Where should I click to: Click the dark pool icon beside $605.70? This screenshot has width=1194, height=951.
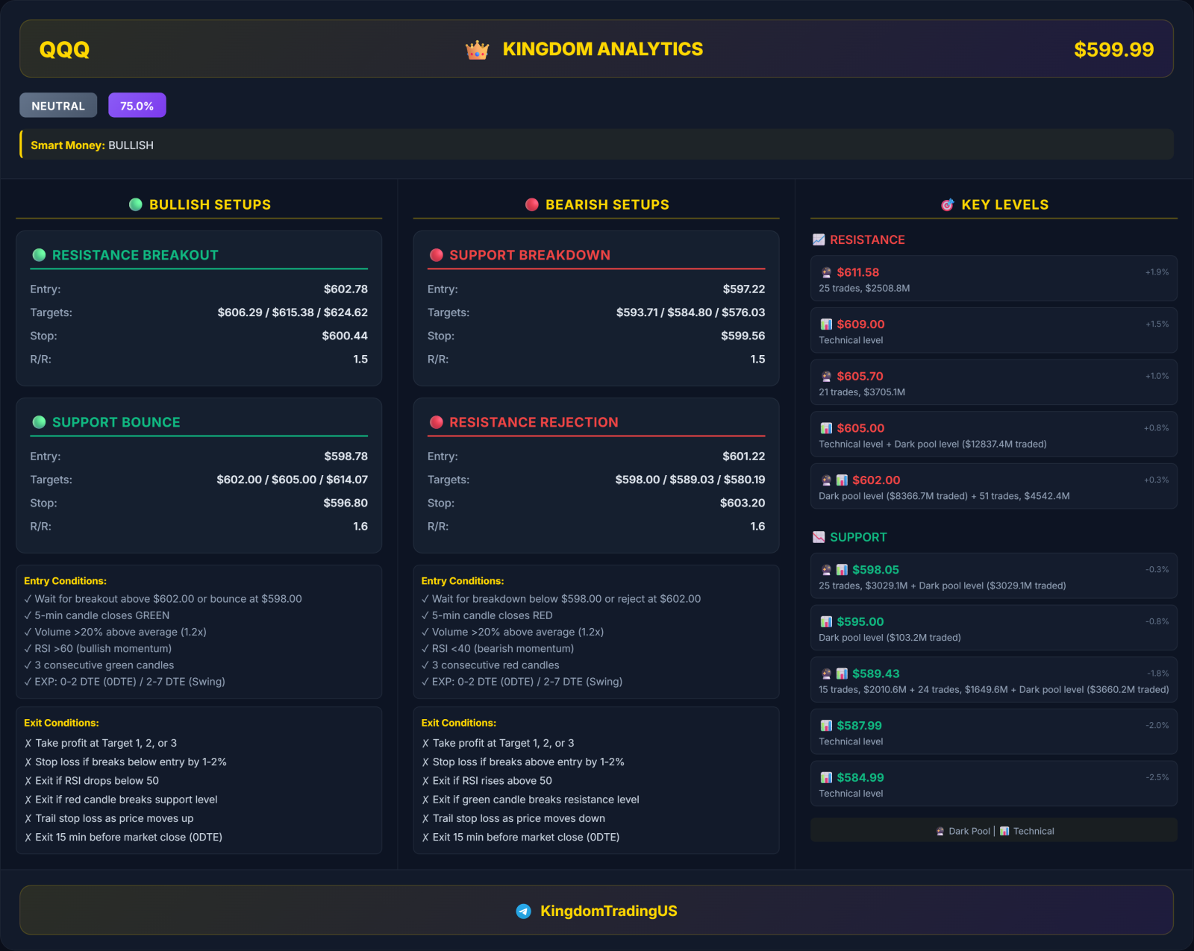pos(826,377)
